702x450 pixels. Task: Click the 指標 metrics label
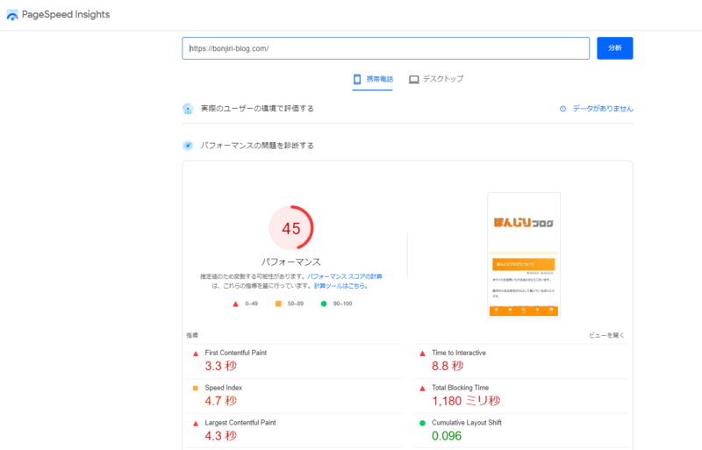pyautogui.click(x=192, y=335)
